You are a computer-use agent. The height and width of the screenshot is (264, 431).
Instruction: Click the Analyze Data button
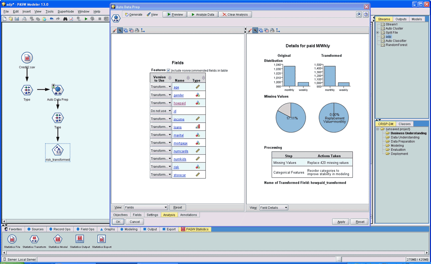tap(202, 15)
